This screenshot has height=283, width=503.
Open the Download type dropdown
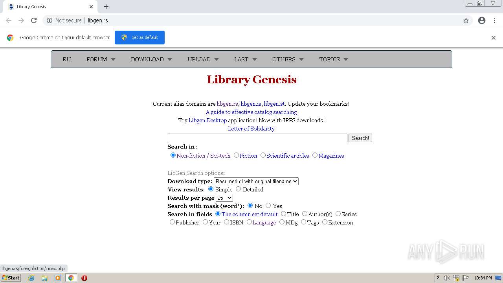click(x=256, y=181)
